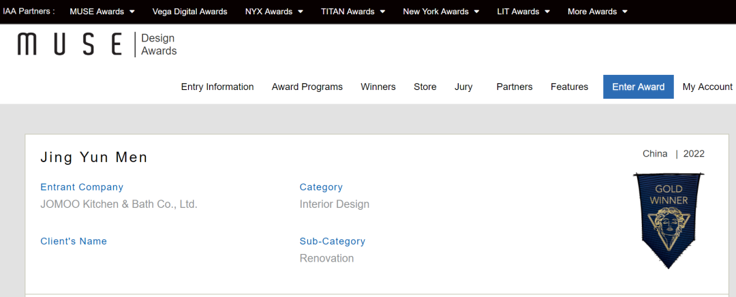Open the LIT Awards partner link
The height and width of the screenshot is (297, 736).
coord(518,12)
